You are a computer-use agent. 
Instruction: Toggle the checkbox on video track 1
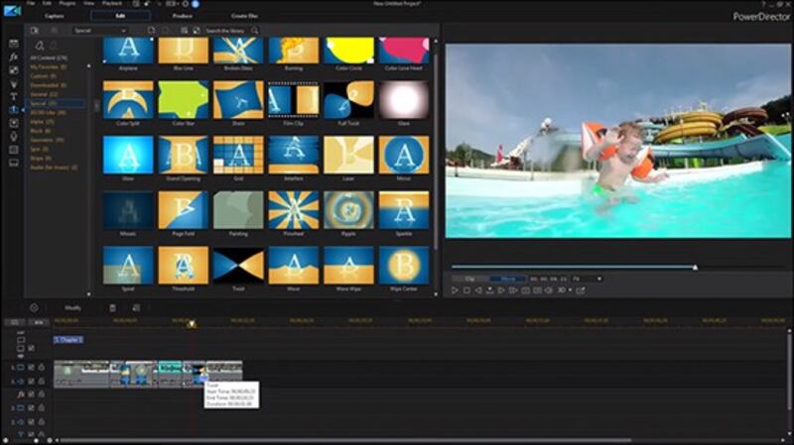click(31, 368)
